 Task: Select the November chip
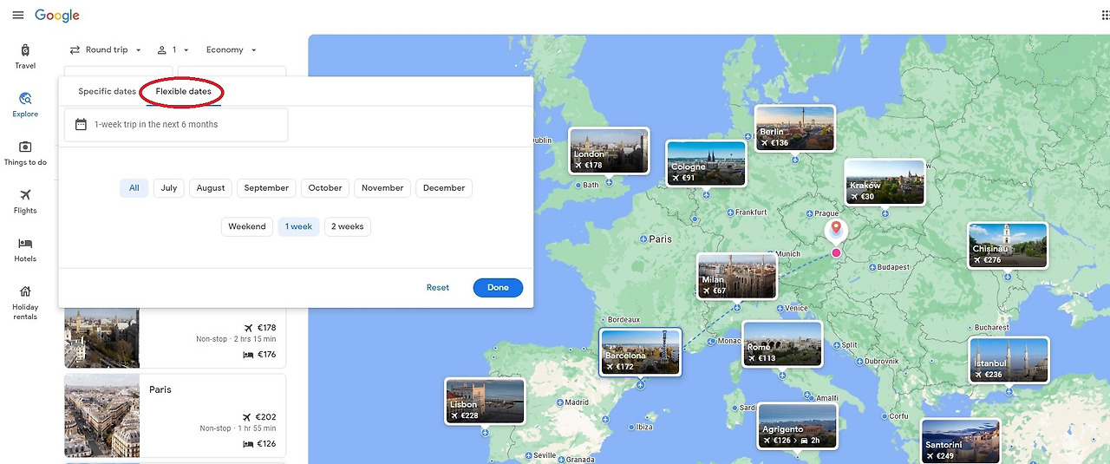(x=382, y=187)
